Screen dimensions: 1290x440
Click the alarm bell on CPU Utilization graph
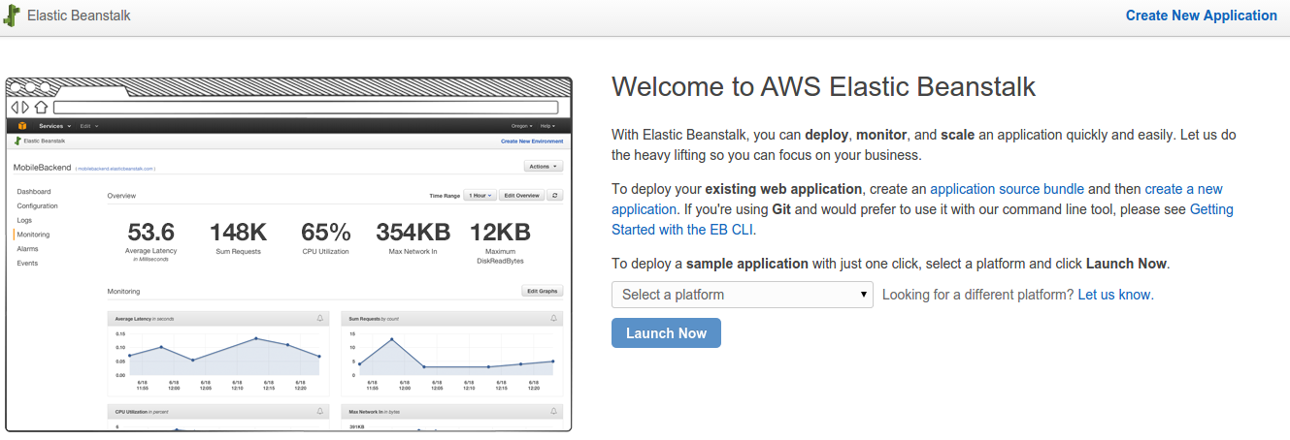click(x=320, y=412)
